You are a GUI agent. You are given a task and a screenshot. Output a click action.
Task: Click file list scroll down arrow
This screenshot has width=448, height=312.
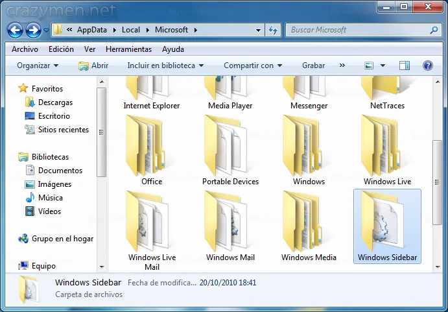pos(438,267)
